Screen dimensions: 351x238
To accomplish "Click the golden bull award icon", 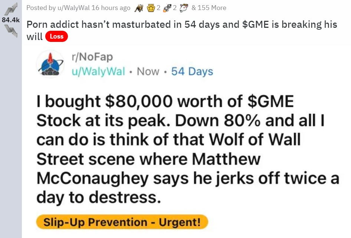I will point(139,8).
